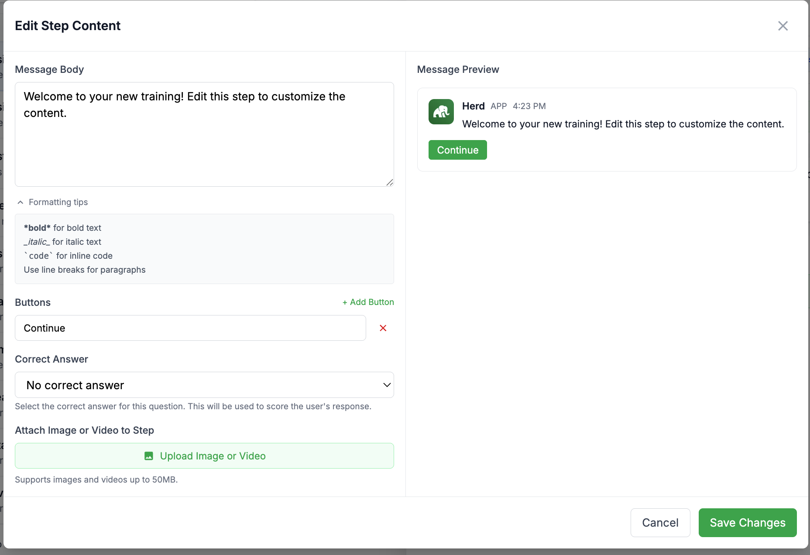Click the Herd sender name in preview

473,106
